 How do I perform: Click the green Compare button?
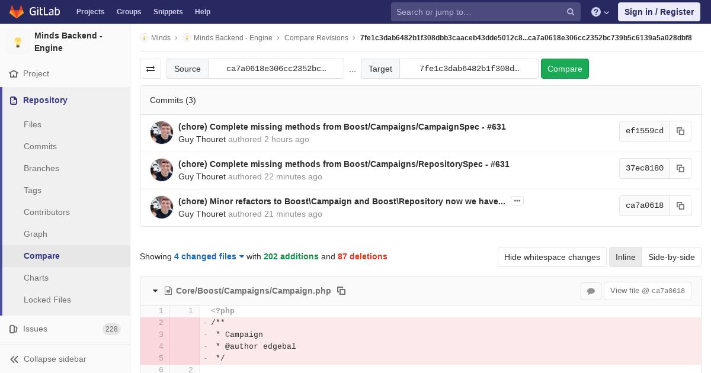565,69
